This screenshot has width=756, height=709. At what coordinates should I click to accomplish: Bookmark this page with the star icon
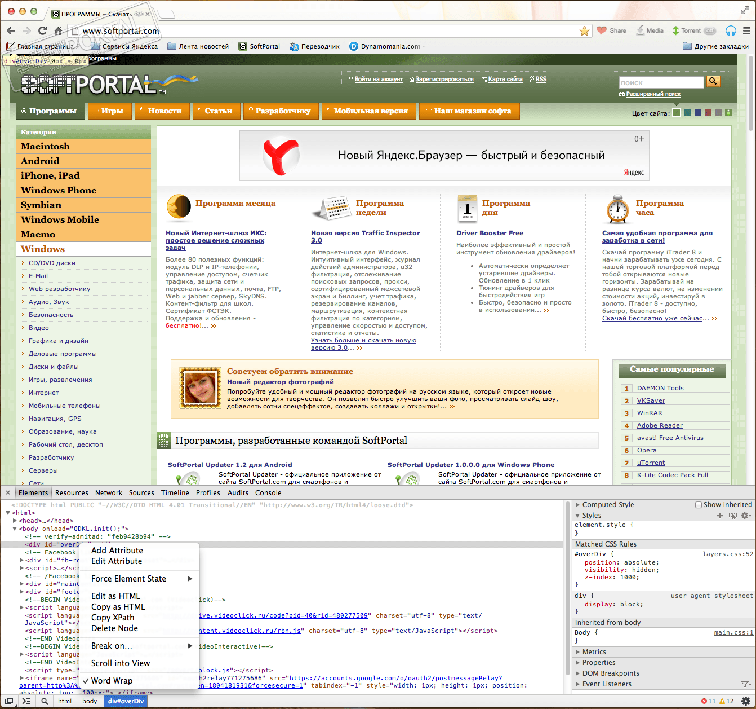coord(584,30)
